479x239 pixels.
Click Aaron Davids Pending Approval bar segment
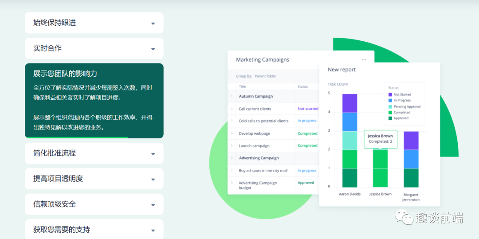pos(350,141)
